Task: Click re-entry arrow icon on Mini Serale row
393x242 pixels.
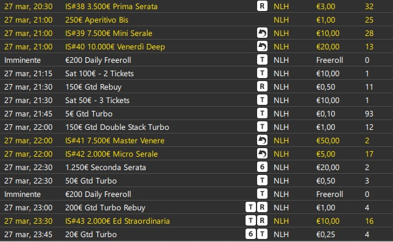Action: [262, 33]
